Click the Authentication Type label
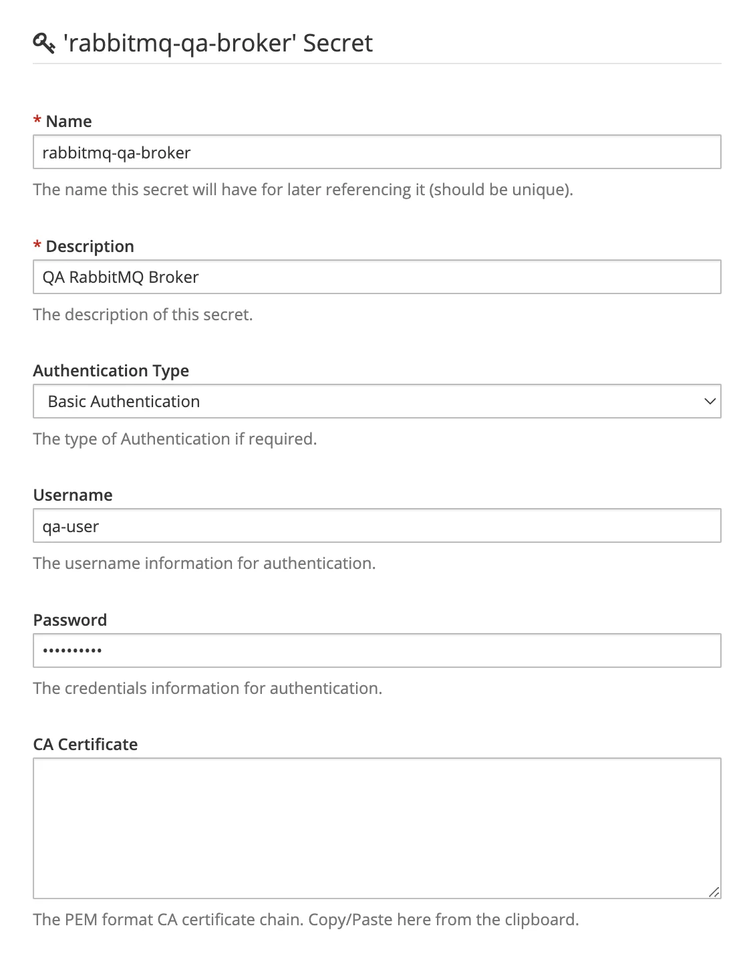 [111, 370]
